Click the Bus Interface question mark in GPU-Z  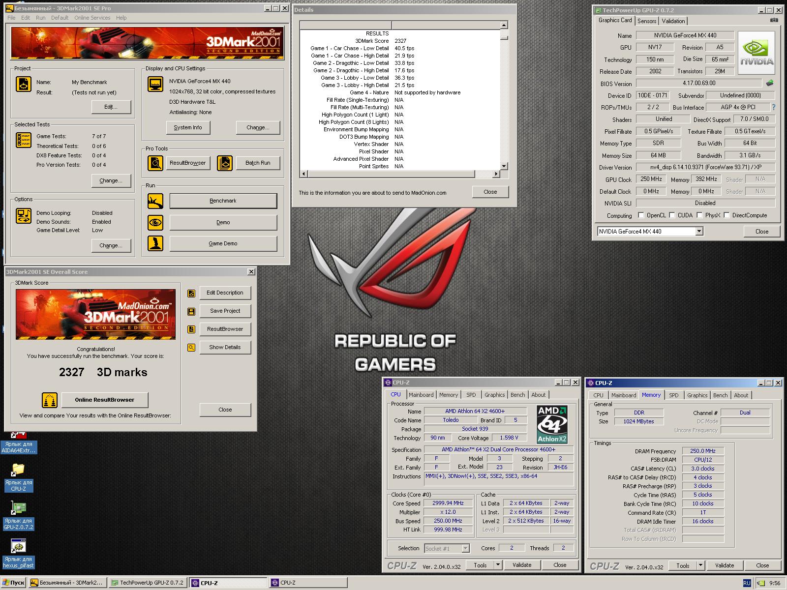[x=774, y=107]
